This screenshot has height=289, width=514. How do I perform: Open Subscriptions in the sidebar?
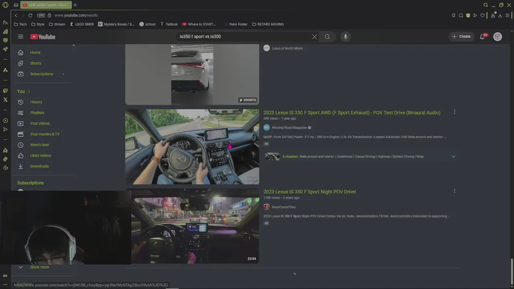(x=42, y=74)
